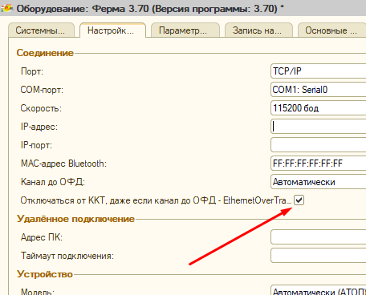Click the Модель: label
This screenshot has width=366, height=295.
[38, 291]
